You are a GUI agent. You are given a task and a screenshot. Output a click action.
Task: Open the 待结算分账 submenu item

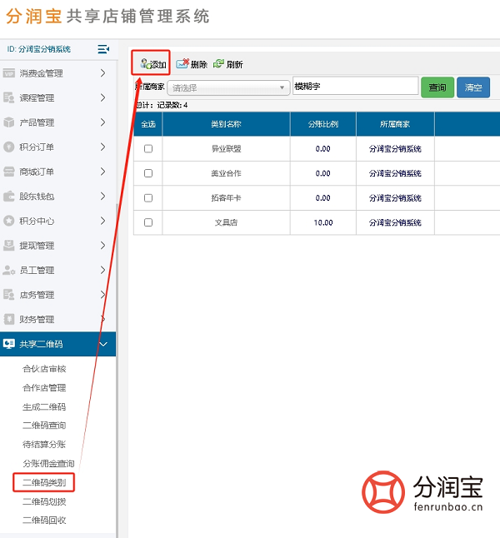[44, 445]
